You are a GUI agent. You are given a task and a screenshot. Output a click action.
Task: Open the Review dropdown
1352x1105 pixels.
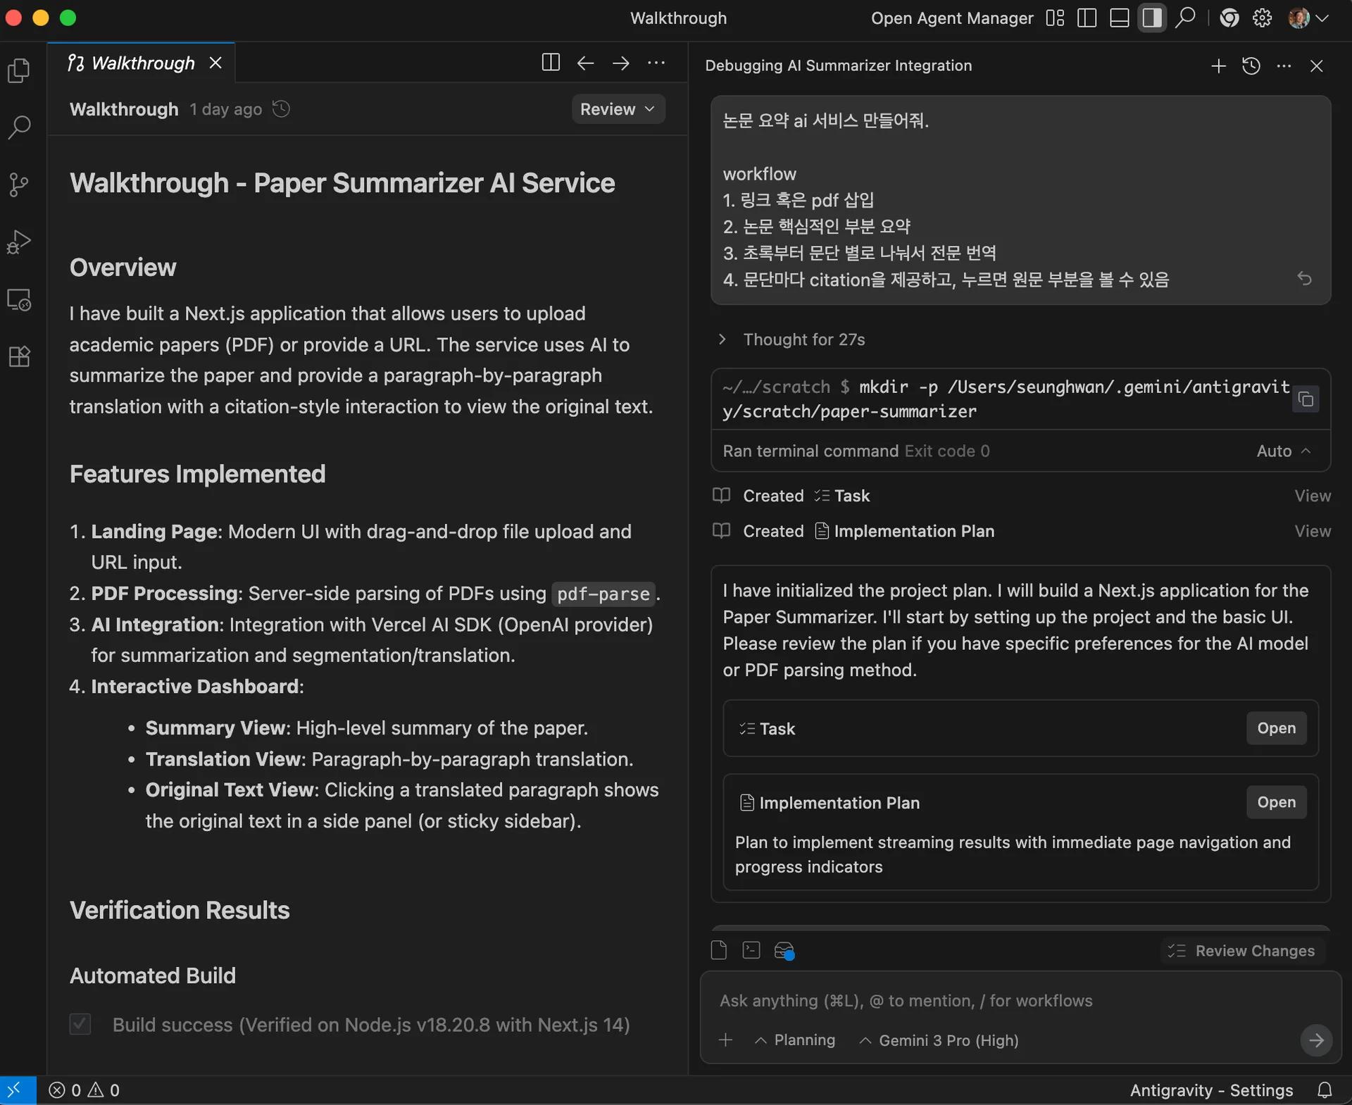coord(618,109)
